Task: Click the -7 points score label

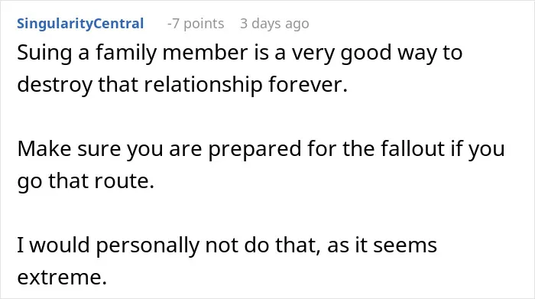Action: (x=196, y=24)
